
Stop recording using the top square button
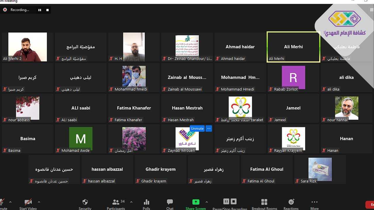tap(47, 10)
